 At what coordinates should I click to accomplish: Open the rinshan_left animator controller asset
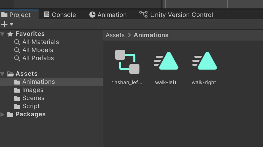(127, 62)
